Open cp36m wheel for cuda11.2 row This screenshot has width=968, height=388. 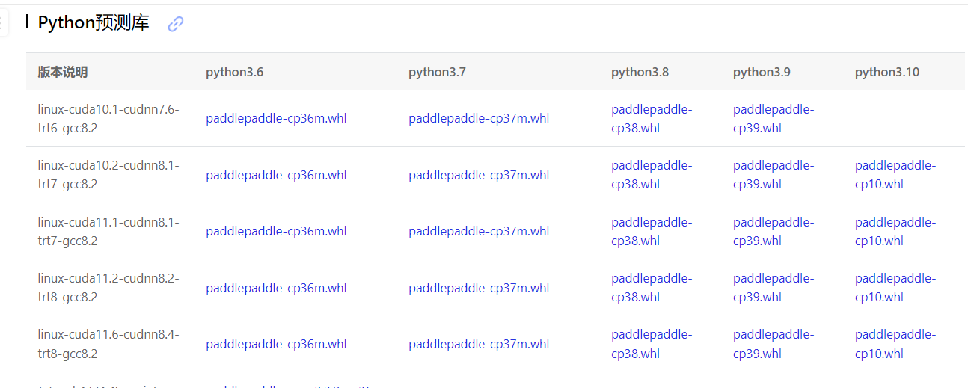click(276, 288)
